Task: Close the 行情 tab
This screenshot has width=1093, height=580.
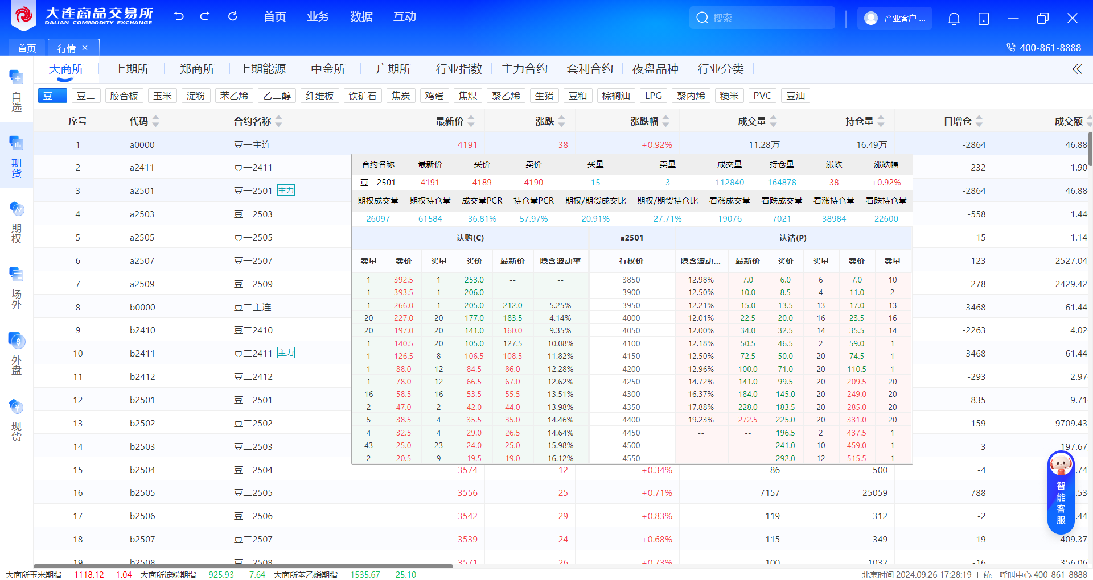Action: coord(85,48)
